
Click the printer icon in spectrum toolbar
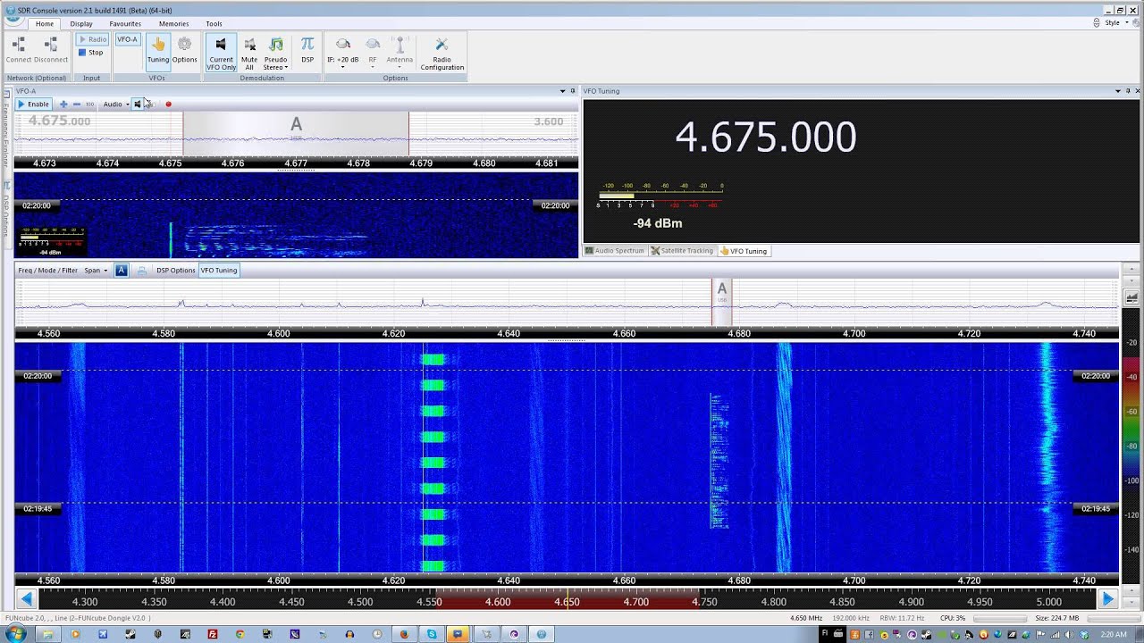click(141, 270)
